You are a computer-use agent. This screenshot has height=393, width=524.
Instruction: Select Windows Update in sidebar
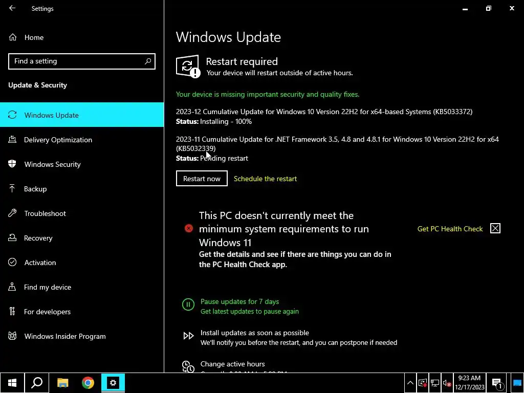click(82, 115)
